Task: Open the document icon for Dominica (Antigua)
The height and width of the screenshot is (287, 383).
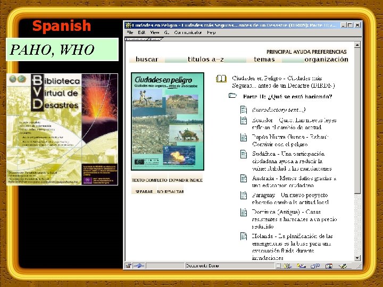Action: click(x=244, y=212)
